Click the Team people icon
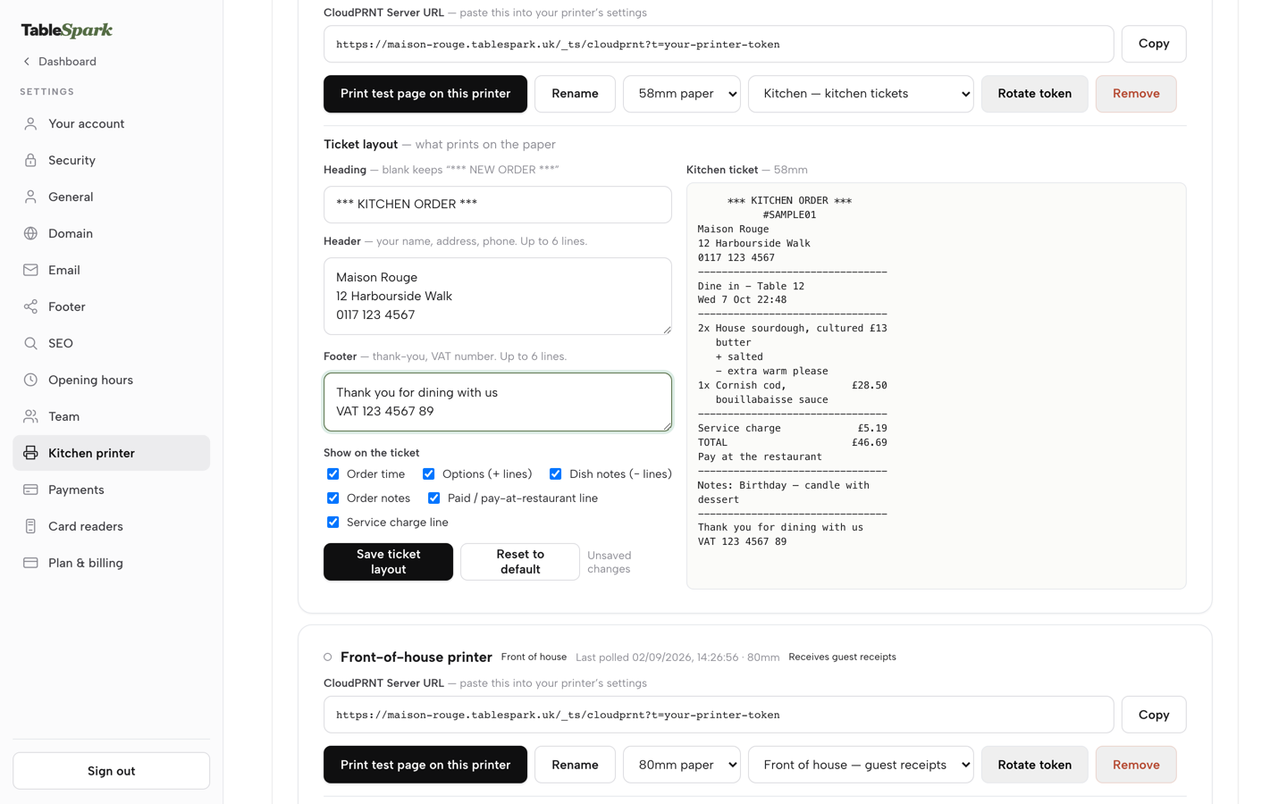This screenshot has width=1287, height=804. [30, 417]
